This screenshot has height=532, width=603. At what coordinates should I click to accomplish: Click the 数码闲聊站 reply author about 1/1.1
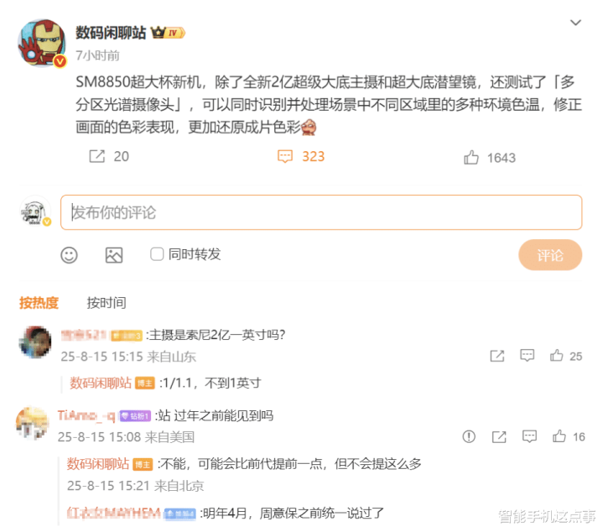coord(101,383)
